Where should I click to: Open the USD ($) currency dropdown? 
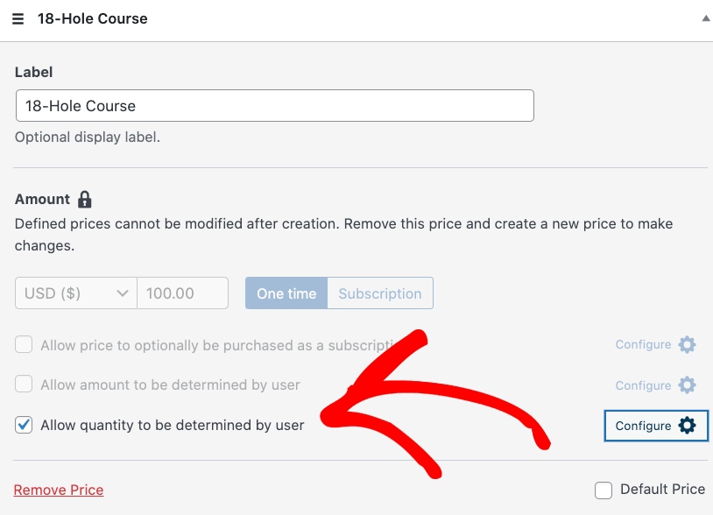click(76, 293)
